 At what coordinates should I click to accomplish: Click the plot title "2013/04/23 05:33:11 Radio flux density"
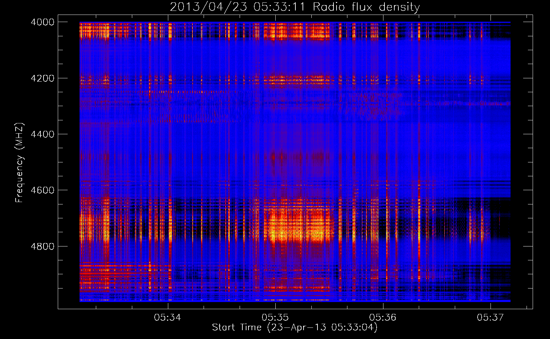pos(295,7)
